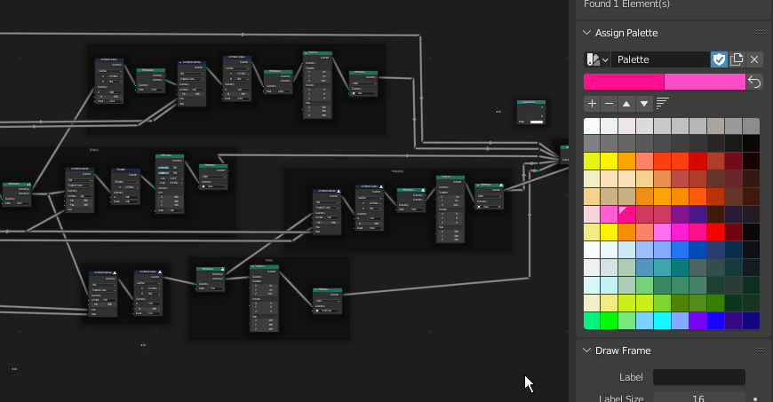The width and height of the screenshot is (773, 402).
Task: Select the Trees frame by its label
Action: pos(268,261)
